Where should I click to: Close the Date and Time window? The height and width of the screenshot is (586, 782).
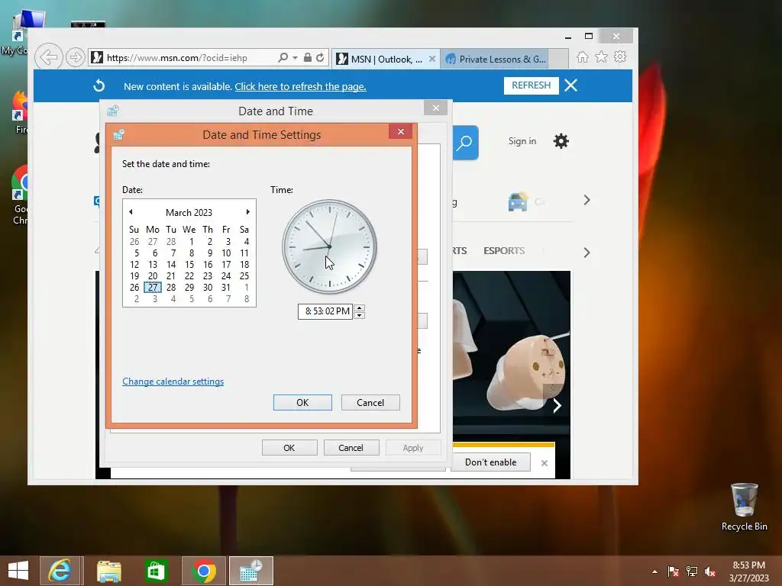click(436, 108)
